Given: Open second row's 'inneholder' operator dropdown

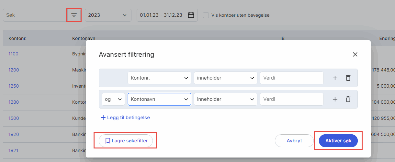Looking at the screenshot, I should [225, 99].
